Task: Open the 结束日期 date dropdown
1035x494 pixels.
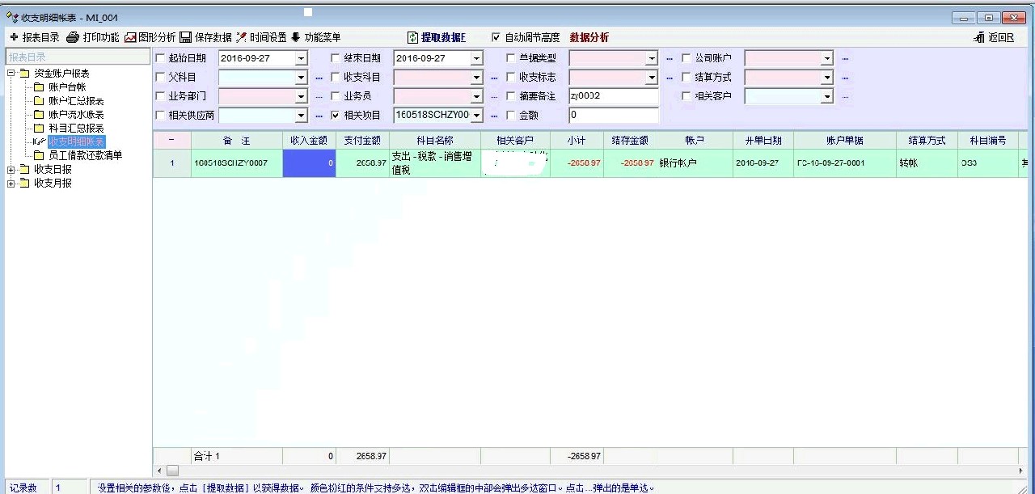Action: 476,58
